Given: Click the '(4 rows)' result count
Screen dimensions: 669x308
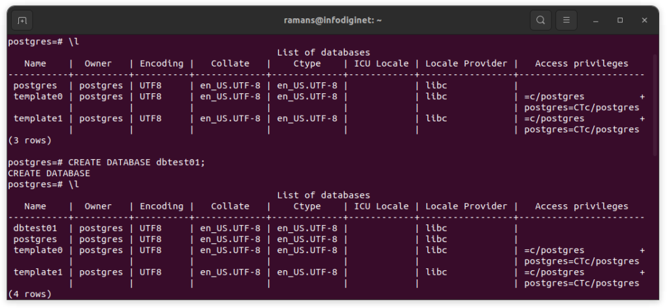Looking at the screenshot, I should click(29, 294).
